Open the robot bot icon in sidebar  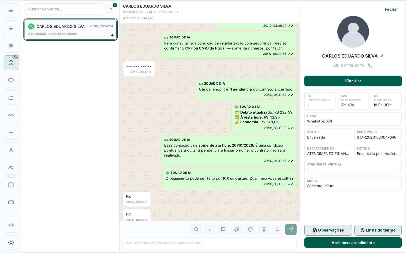[11, 45]
